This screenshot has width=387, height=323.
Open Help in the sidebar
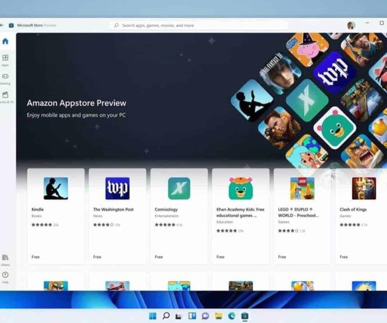[5, 277]
